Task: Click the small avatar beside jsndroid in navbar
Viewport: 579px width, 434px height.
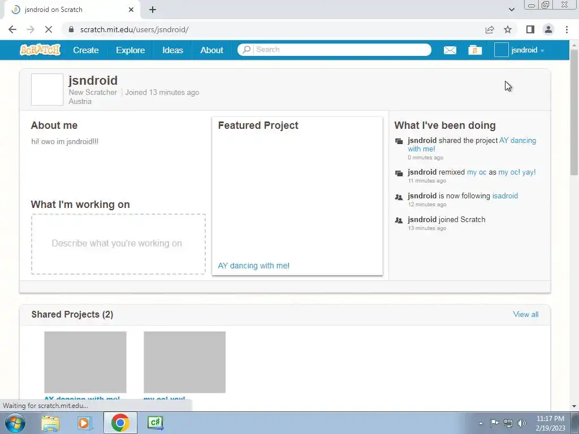Action: 501,50
